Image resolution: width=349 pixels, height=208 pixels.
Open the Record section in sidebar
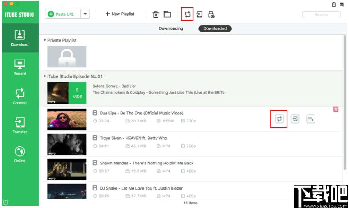click(x=20, y=67)
